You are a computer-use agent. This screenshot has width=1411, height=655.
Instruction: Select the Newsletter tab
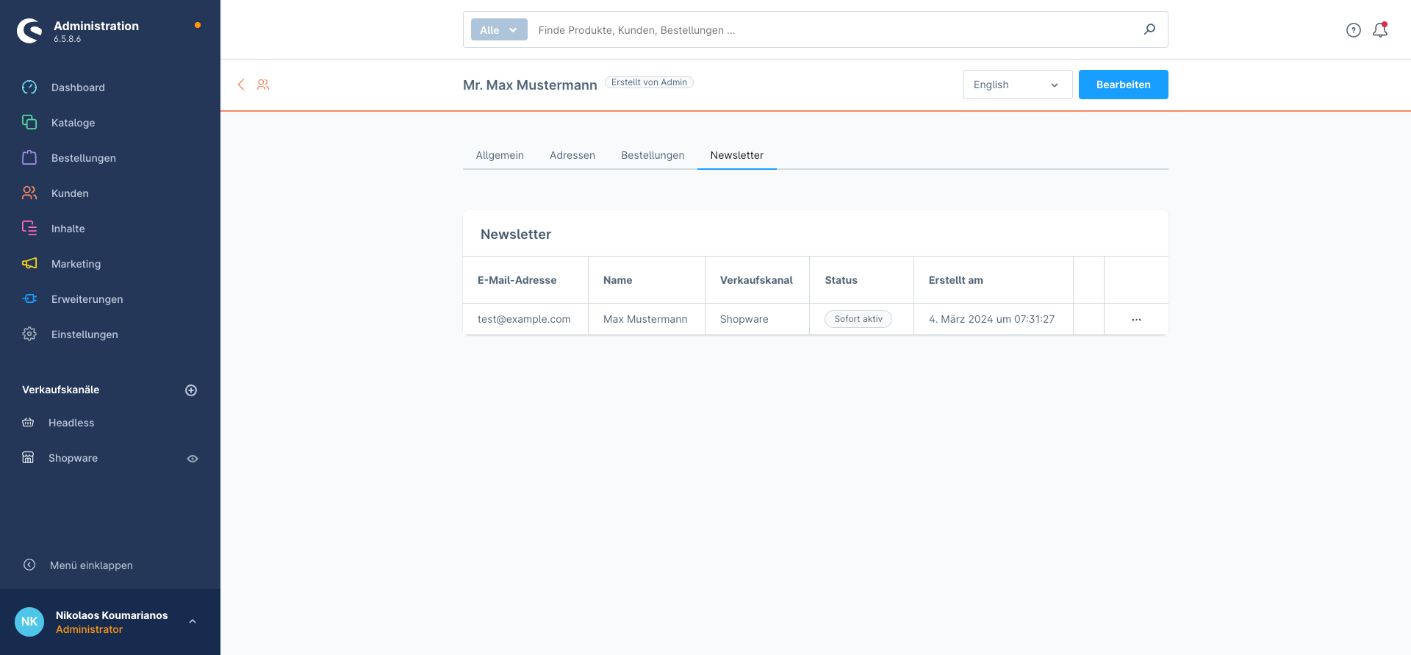(737, 155)
